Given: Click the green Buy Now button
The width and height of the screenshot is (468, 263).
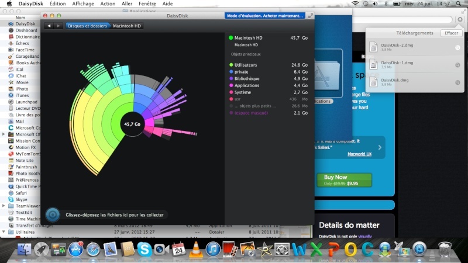Looking at the screenshot, I should pos(335,179).
